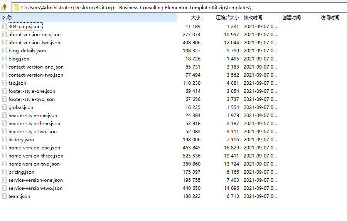347x221 pixels.
Task: Select the file 404-page.json
Action: click(25, 27)
